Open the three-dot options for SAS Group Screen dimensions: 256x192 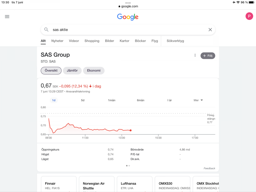pos(195,55)
